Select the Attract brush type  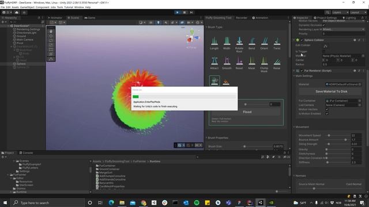(x=214, y=63)
